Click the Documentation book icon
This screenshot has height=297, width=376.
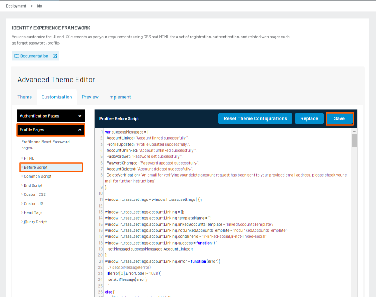pyautogui.click(x=16, y=55)
